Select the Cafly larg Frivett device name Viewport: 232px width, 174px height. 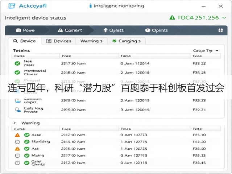click(x=34, y=110)
